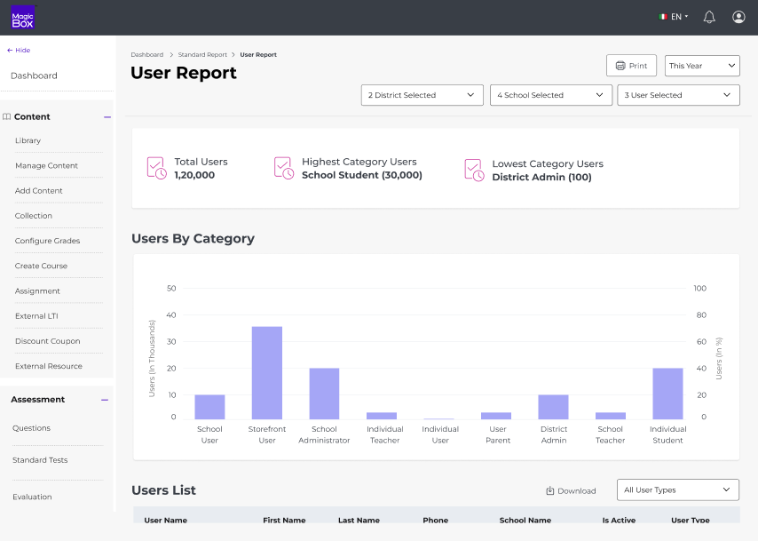Open the This Year date range dropdown
758x541 pixels.
pos(702,66)
